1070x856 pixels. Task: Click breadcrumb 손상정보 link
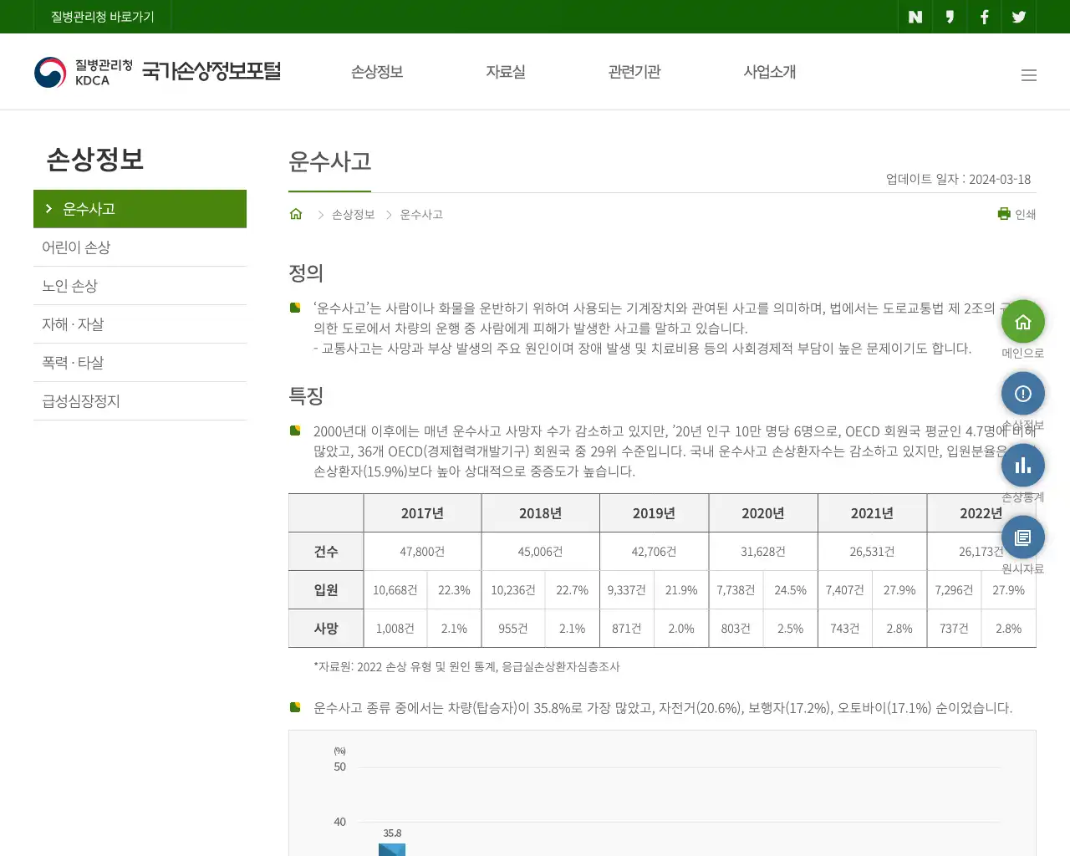point(353,215)
